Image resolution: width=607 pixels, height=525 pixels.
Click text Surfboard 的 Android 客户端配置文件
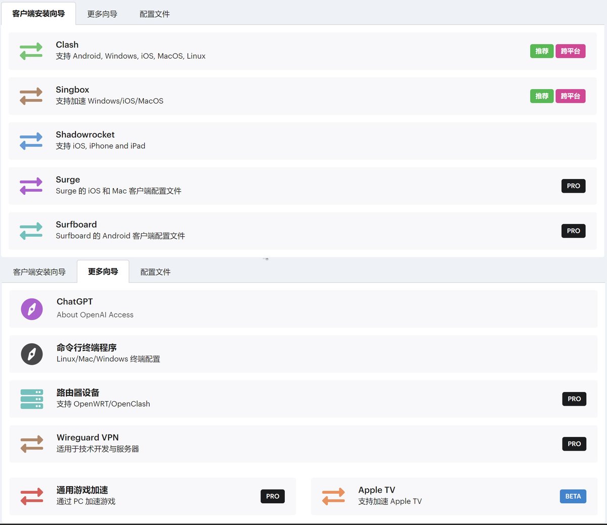tap(120, 236)
